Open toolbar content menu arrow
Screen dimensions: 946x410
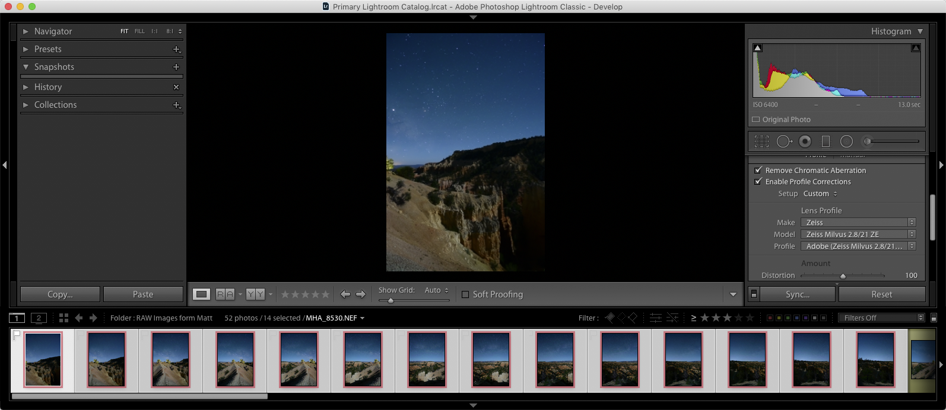tap(733, 294)
